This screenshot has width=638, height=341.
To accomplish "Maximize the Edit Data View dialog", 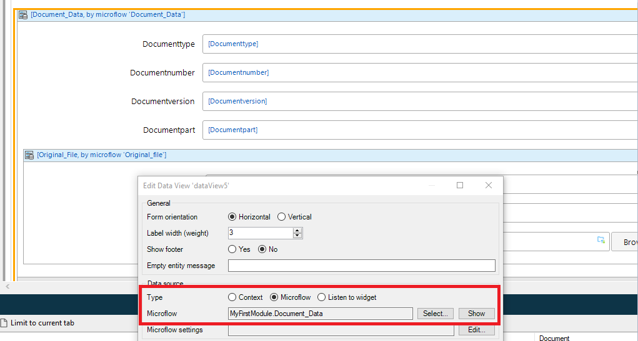I will 460,185.
